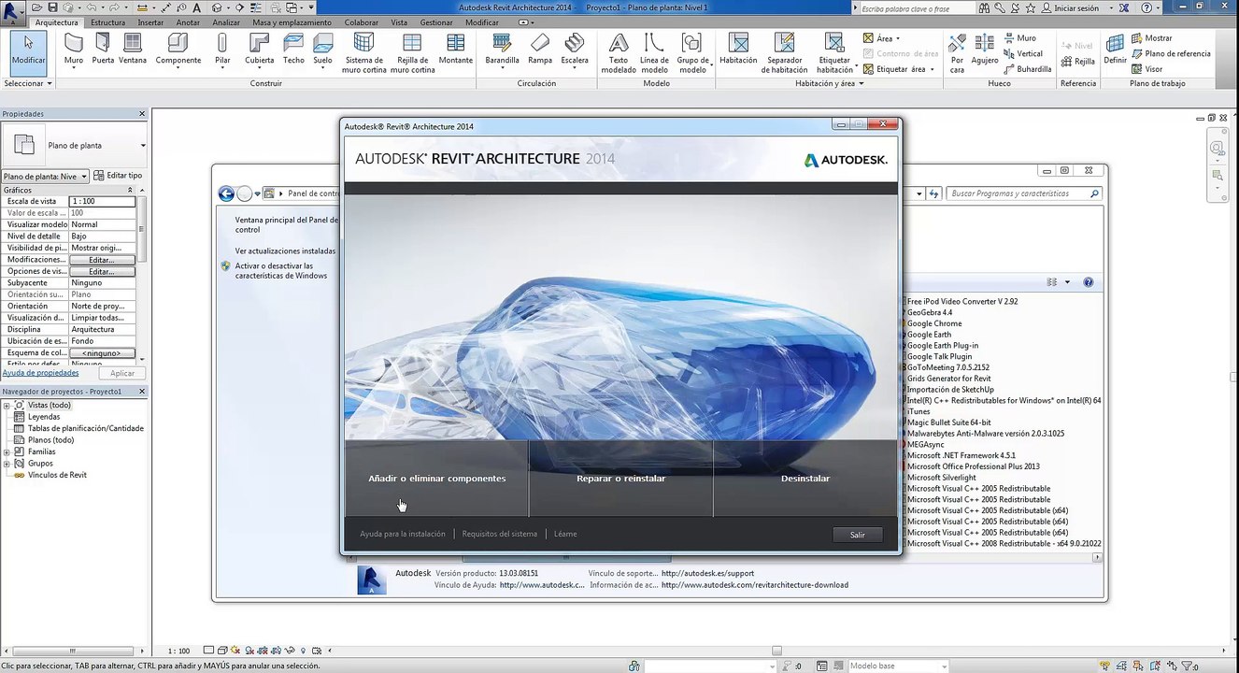Image resolution: width=1239 pixels, height=673 pixels.
Task: Click the Línea de modelo icon
Action: pyautogui.click(x=655, y=43)
